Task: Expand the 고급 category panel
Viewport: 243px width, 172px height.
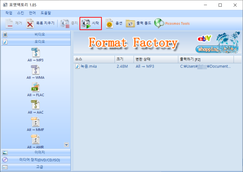Action: (36, 167)
